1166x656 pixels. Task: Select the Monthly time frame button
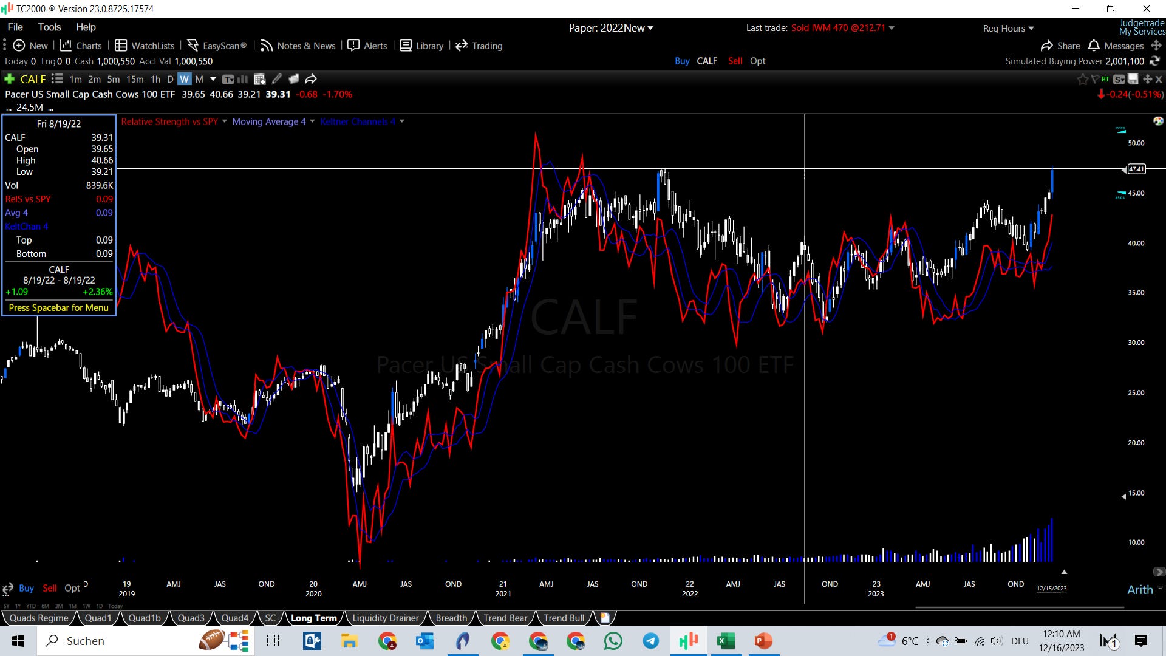point(199,79)
